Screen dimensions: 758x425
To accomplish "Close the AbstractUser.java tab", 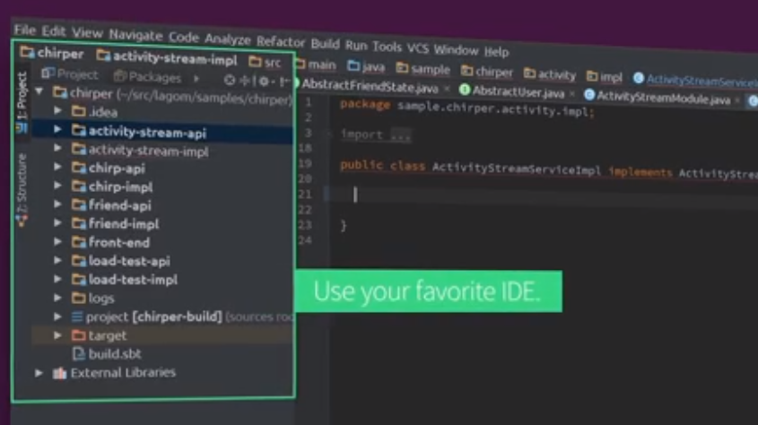I will click(572, 93).
